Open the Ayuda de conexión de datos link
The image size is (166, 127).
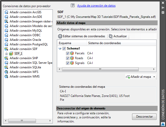click(x=96, y=6)
